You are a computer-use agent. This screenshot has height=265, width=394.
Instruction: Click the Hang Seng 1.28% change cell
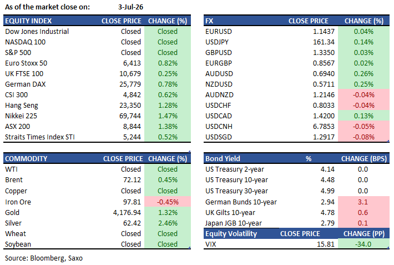click(168, 106)
